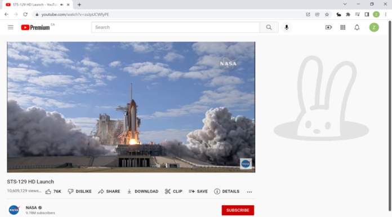Open the media control toolbar icon
Image resolution: width=392 pixels, height=217 pixels.
pyautogui.click(x=358, y=15)
